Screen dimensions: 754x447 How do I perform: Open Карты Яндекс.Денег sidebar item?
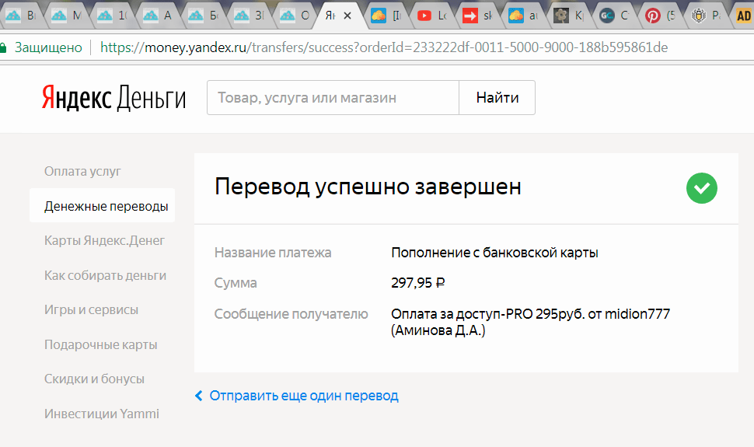(104, 240)
